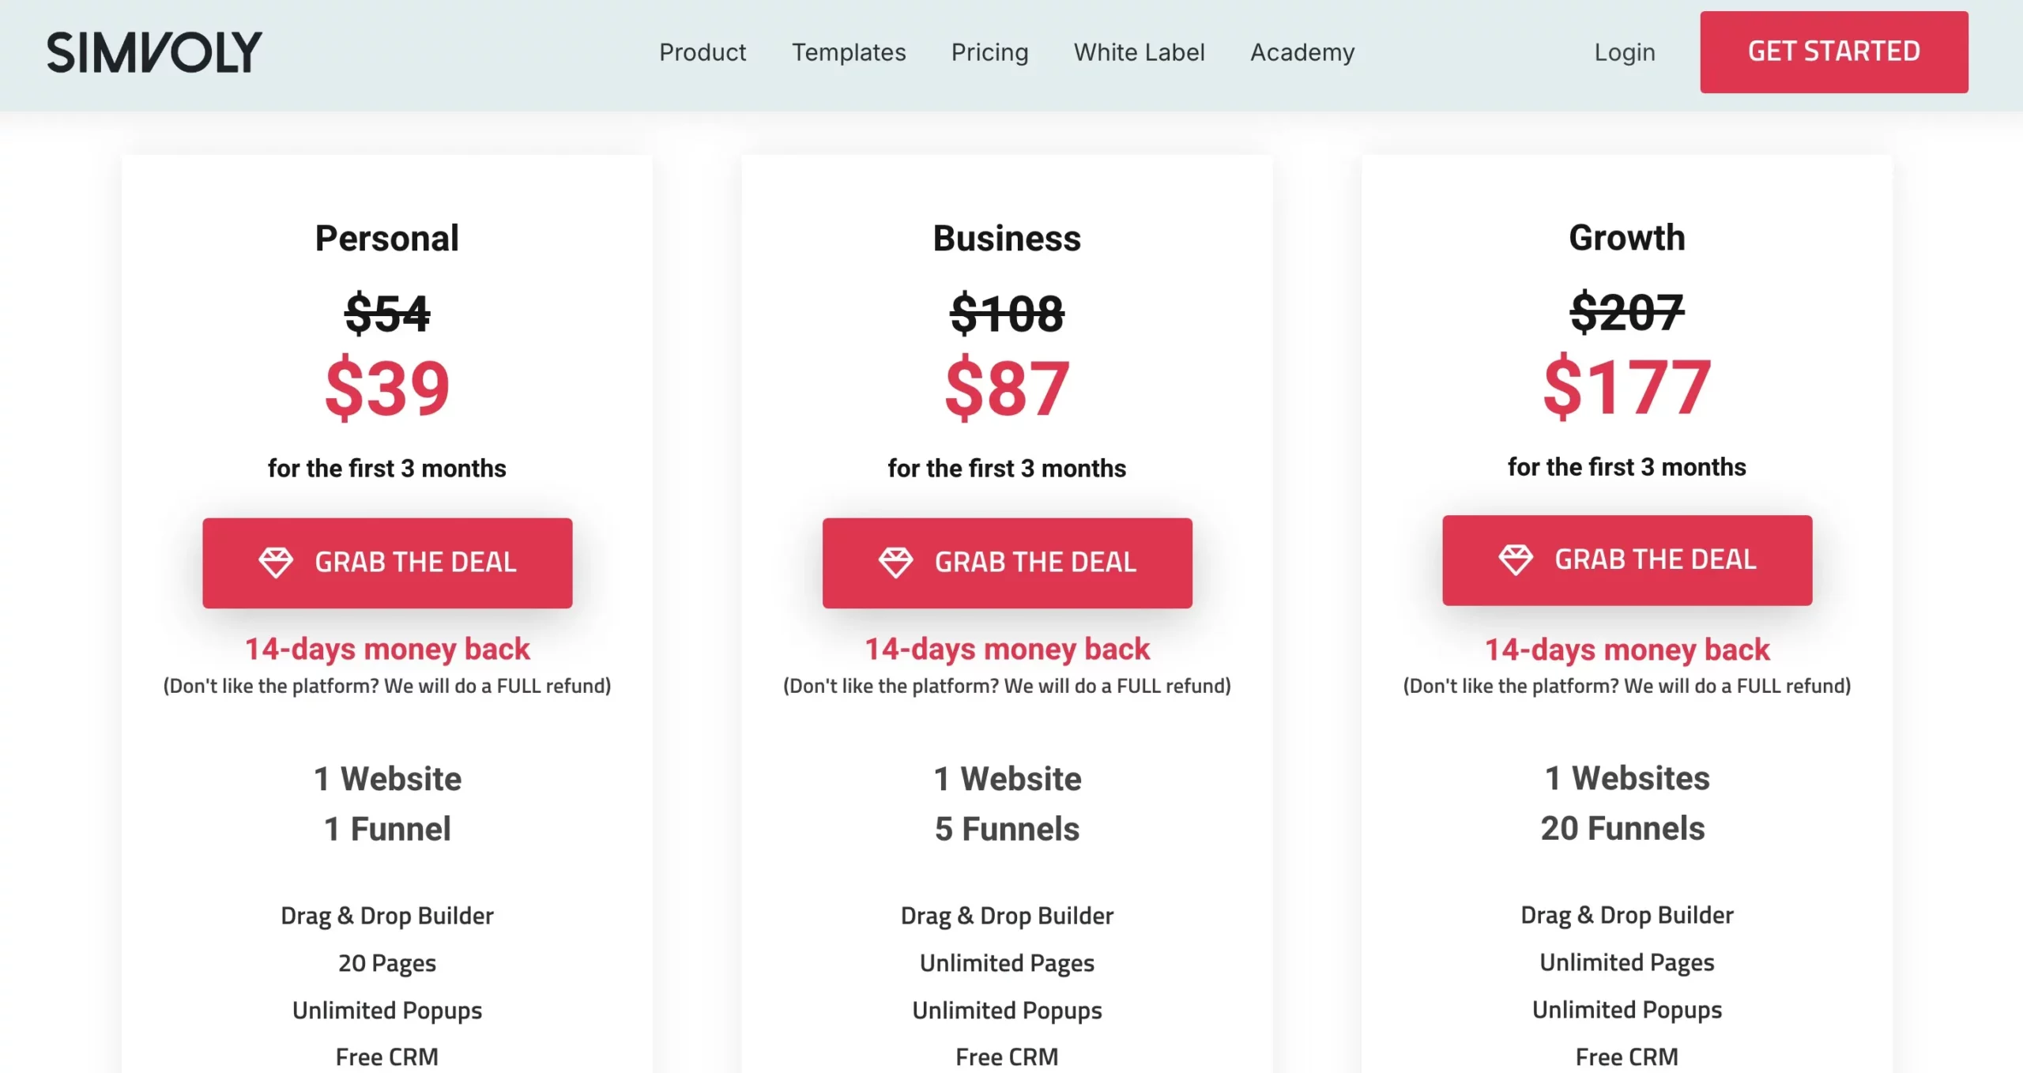Image resolution: width=2023 pixels, height=1073 pixels.
Task: Click 'Drag & Drop Builder' in Personal plan
Action: pyautogui.click(x=387, y=916)
